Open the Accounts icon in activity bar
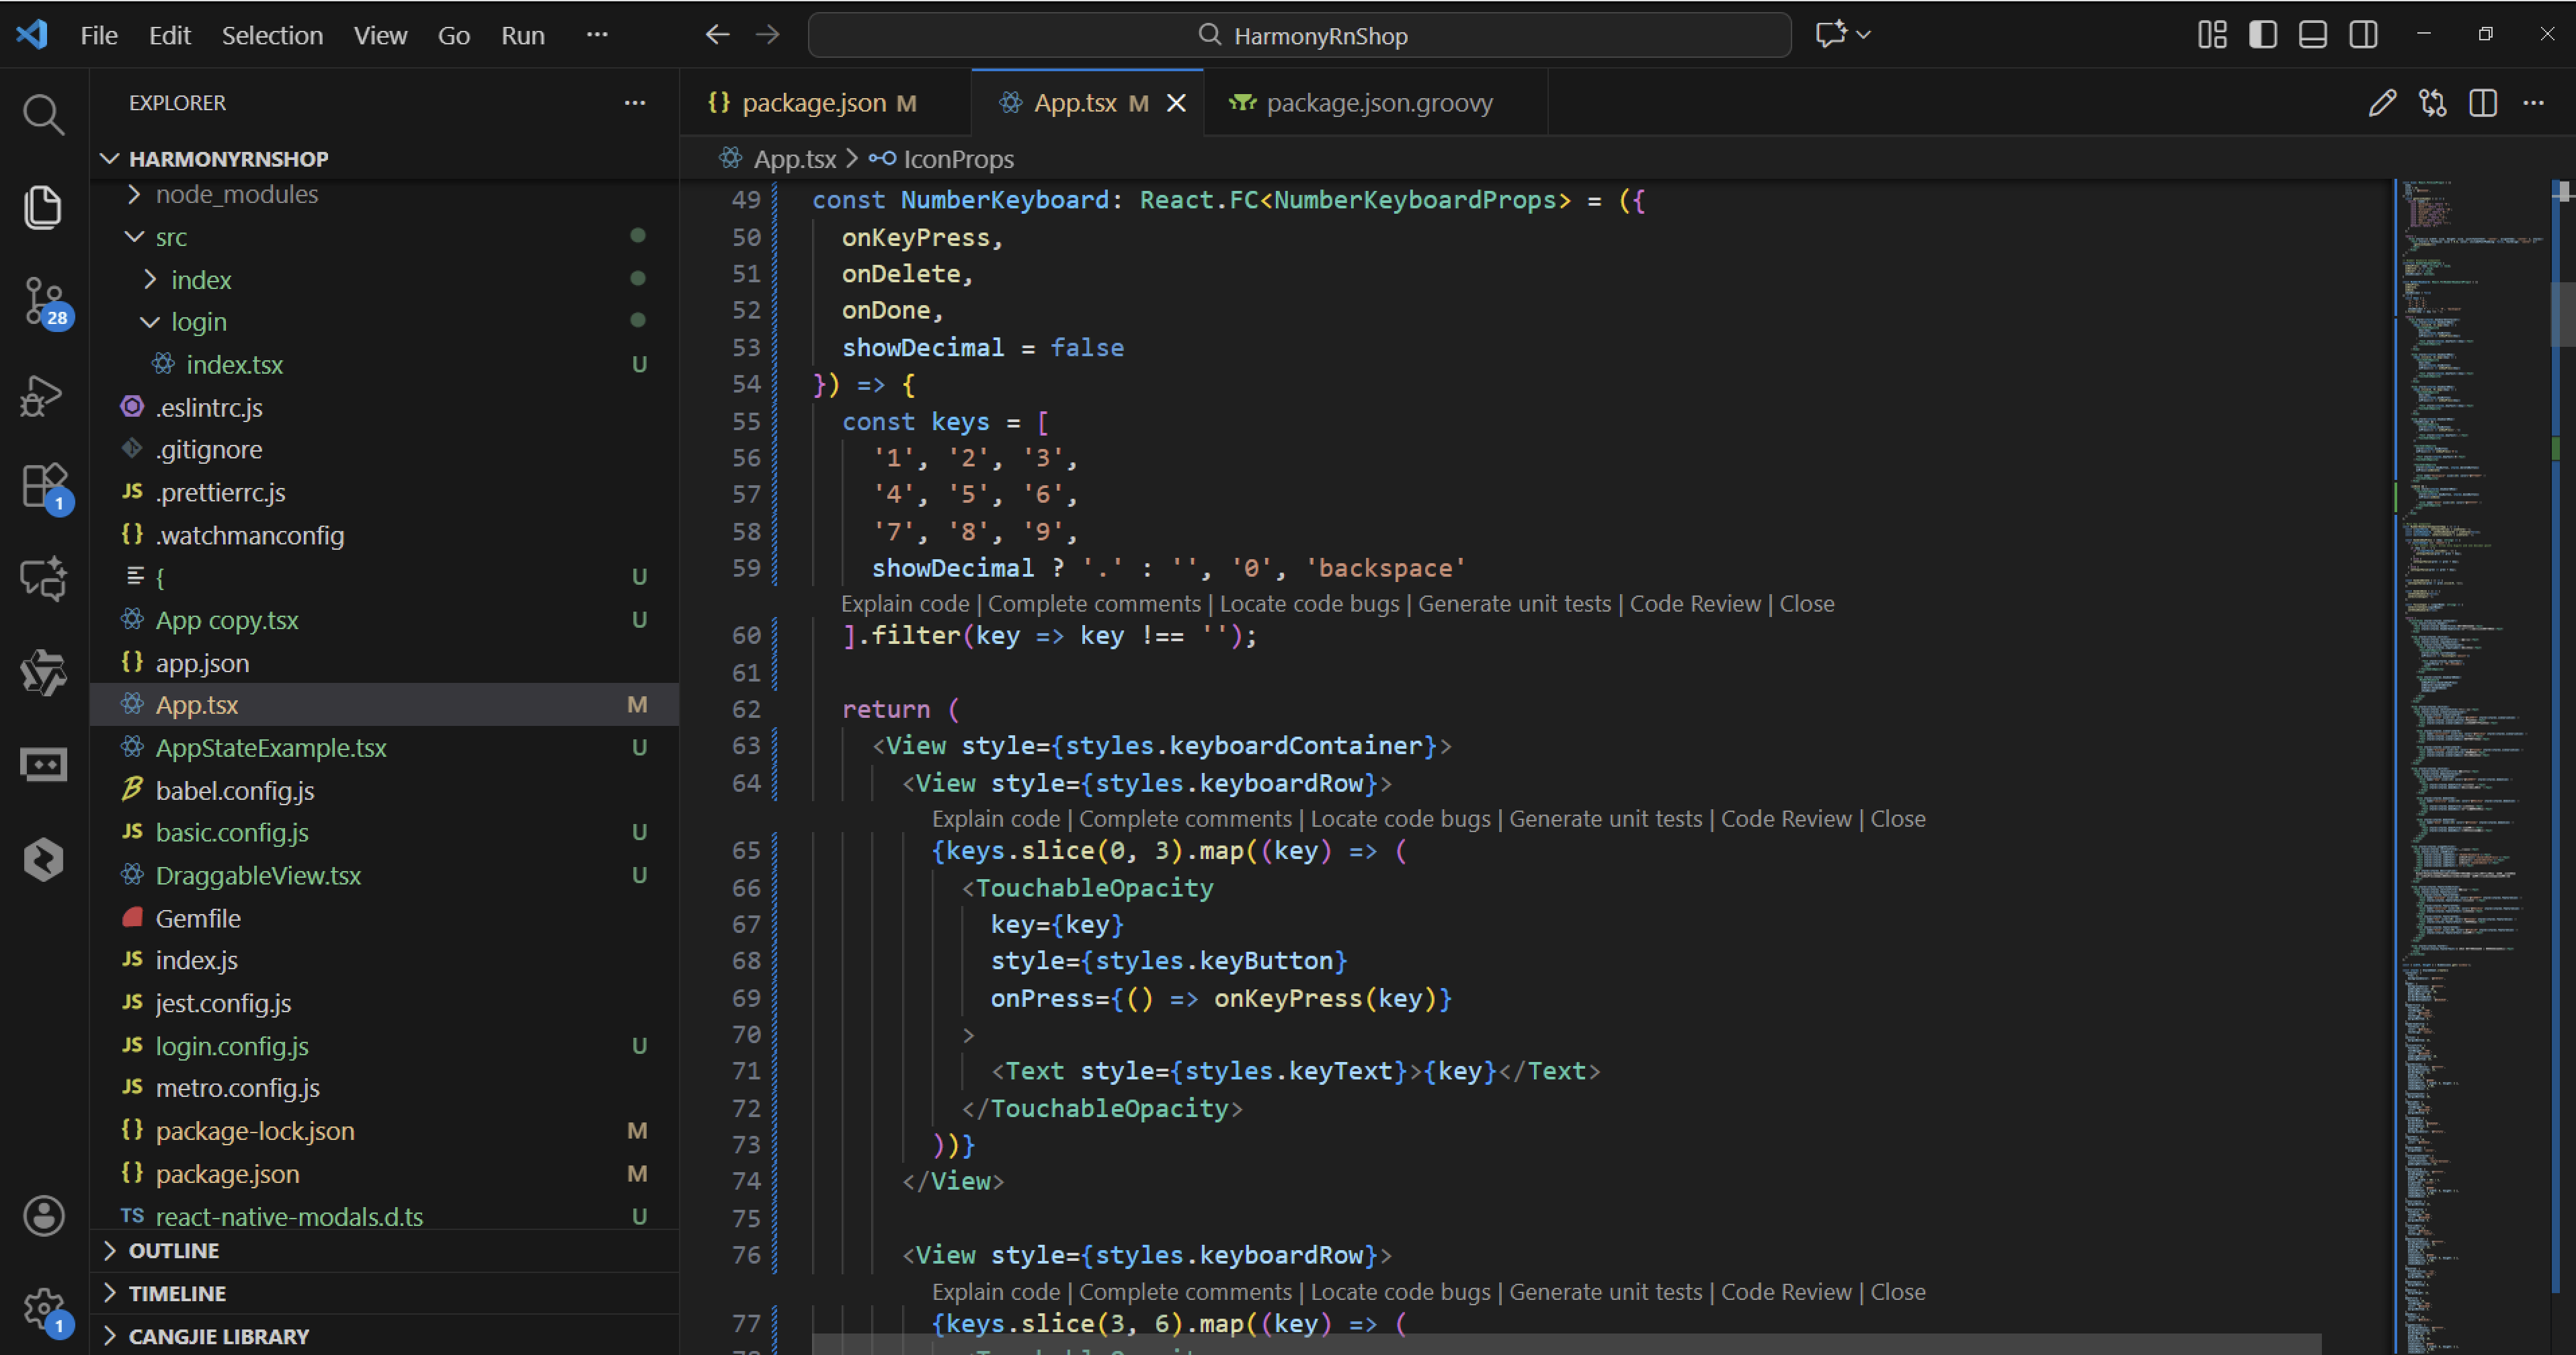Image resolution: width=2576 pixels, height=1355 pixels. 43,1216
